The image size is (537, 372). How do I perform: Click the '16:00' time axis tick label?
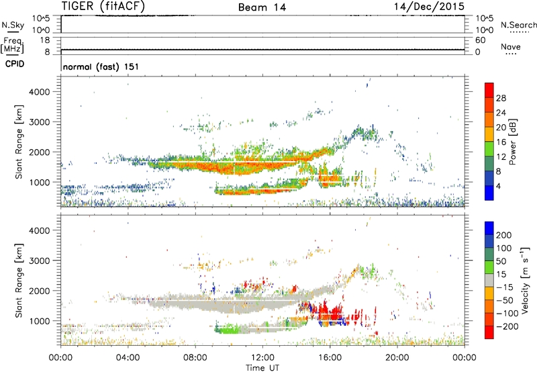click(330, 357)
